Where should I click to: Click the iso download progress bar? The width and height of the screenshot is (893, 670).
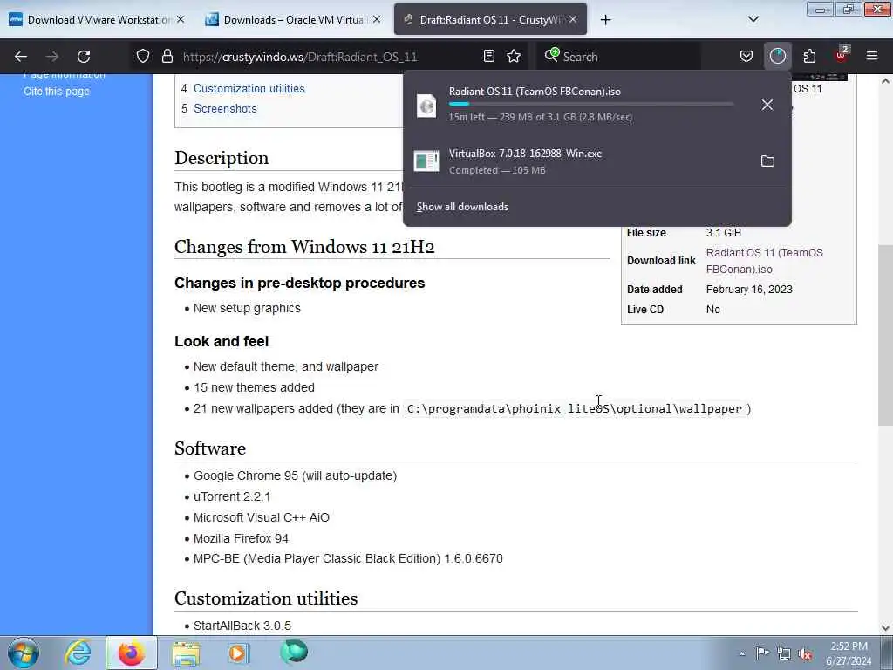click(590, 105)
